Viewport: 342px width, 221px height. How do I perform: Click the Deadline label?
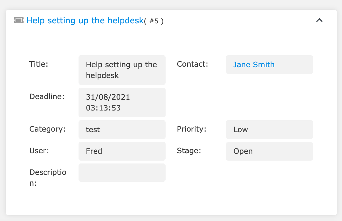click(47, 97)
